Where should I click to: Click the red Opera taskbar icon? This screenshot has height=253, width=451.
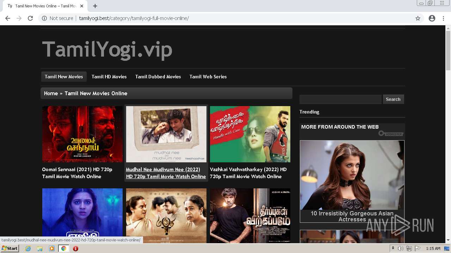click(75, 248)
